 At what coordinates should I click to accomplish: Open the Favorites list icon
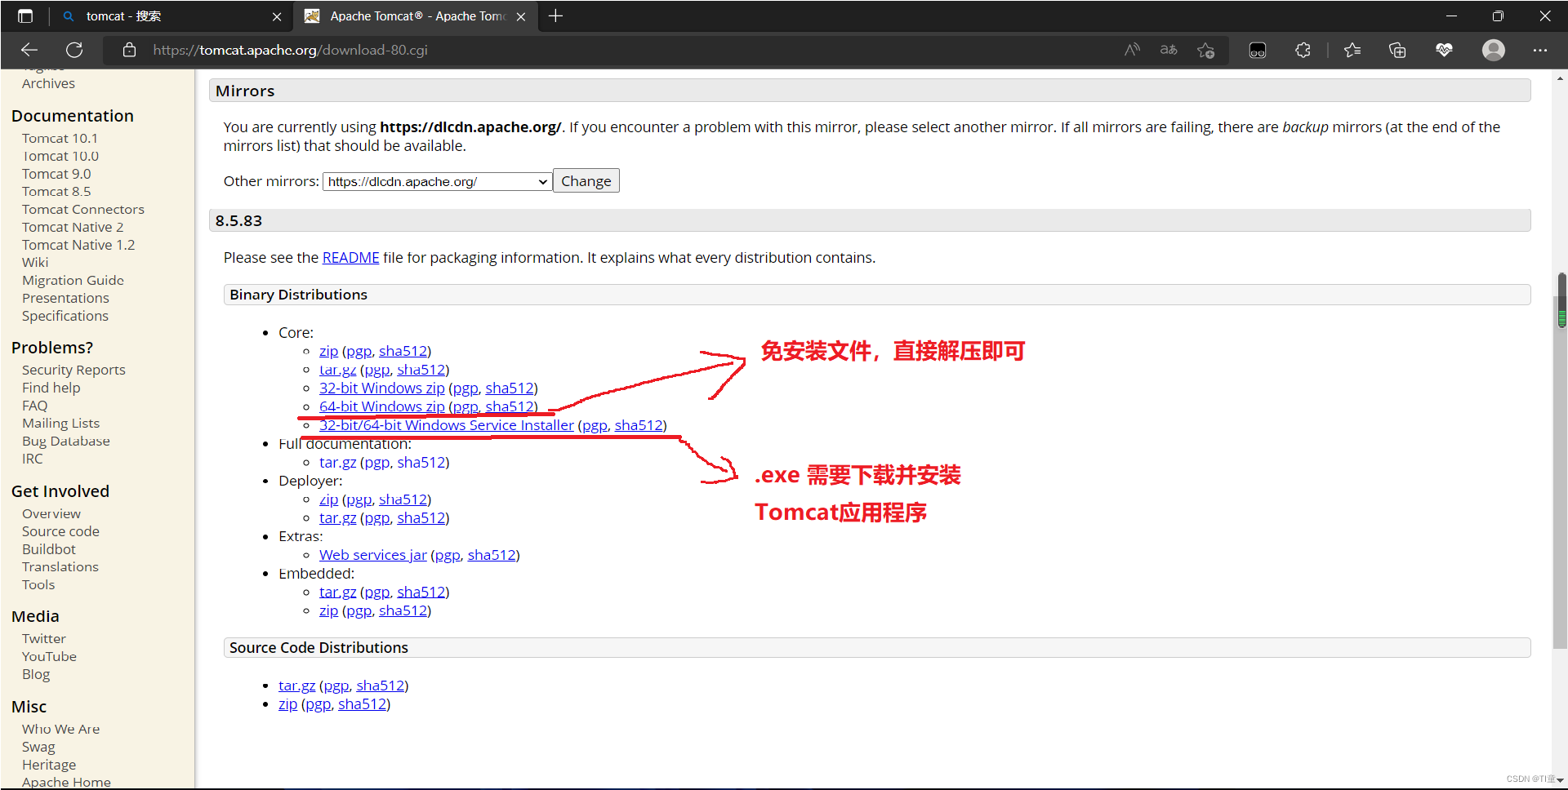coord(1352,50)
